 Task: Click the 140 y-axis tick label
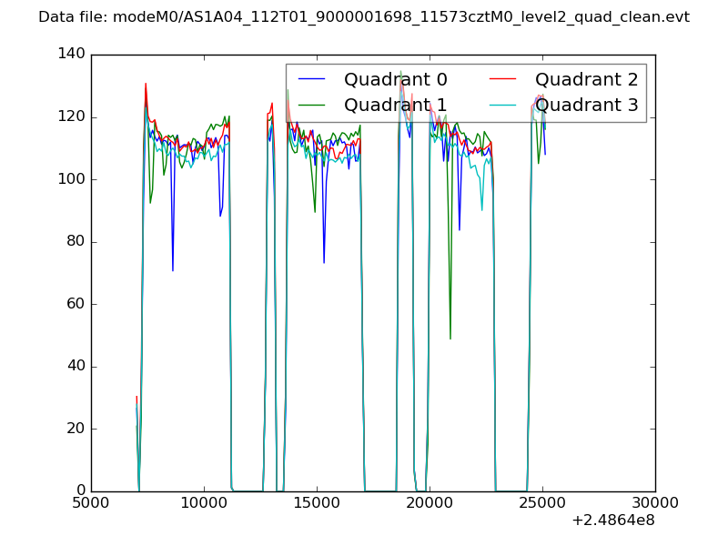tap(76, 55)
